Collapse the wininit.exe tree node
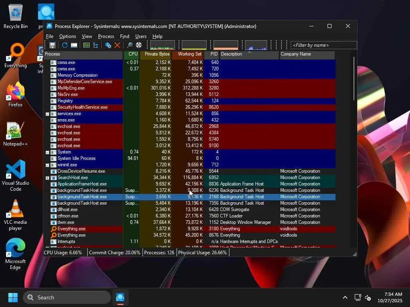Viewport: 410px width, 307px height. pos(47,165)
